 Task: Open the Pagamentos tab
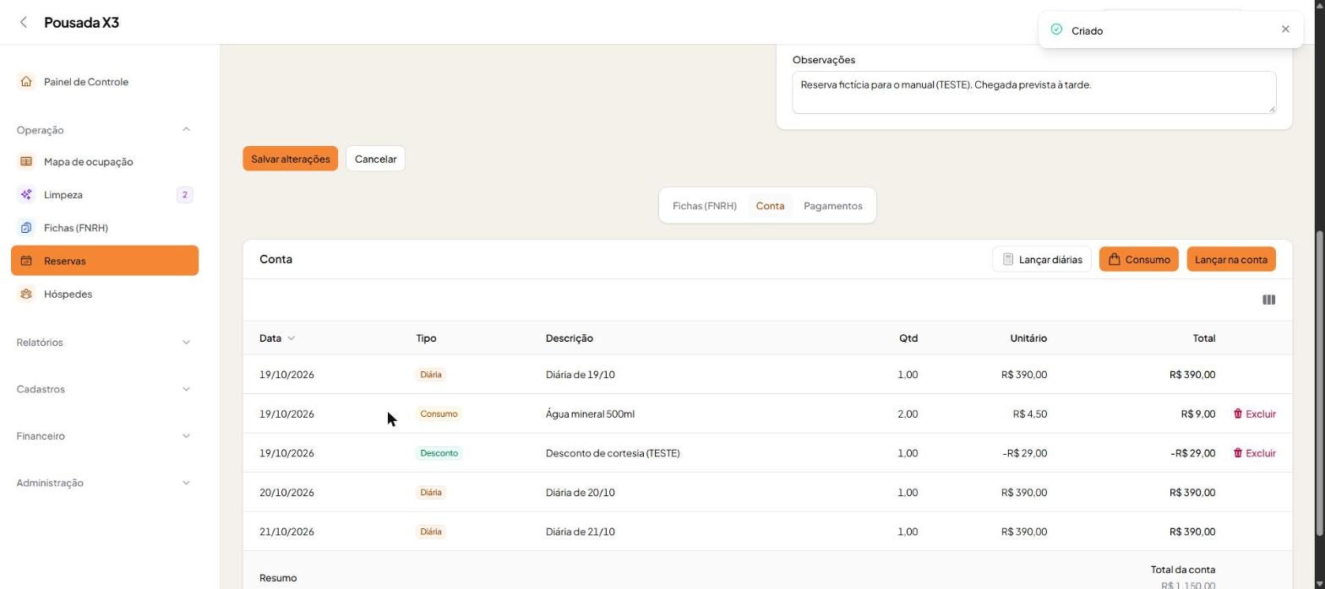[833, 206]
